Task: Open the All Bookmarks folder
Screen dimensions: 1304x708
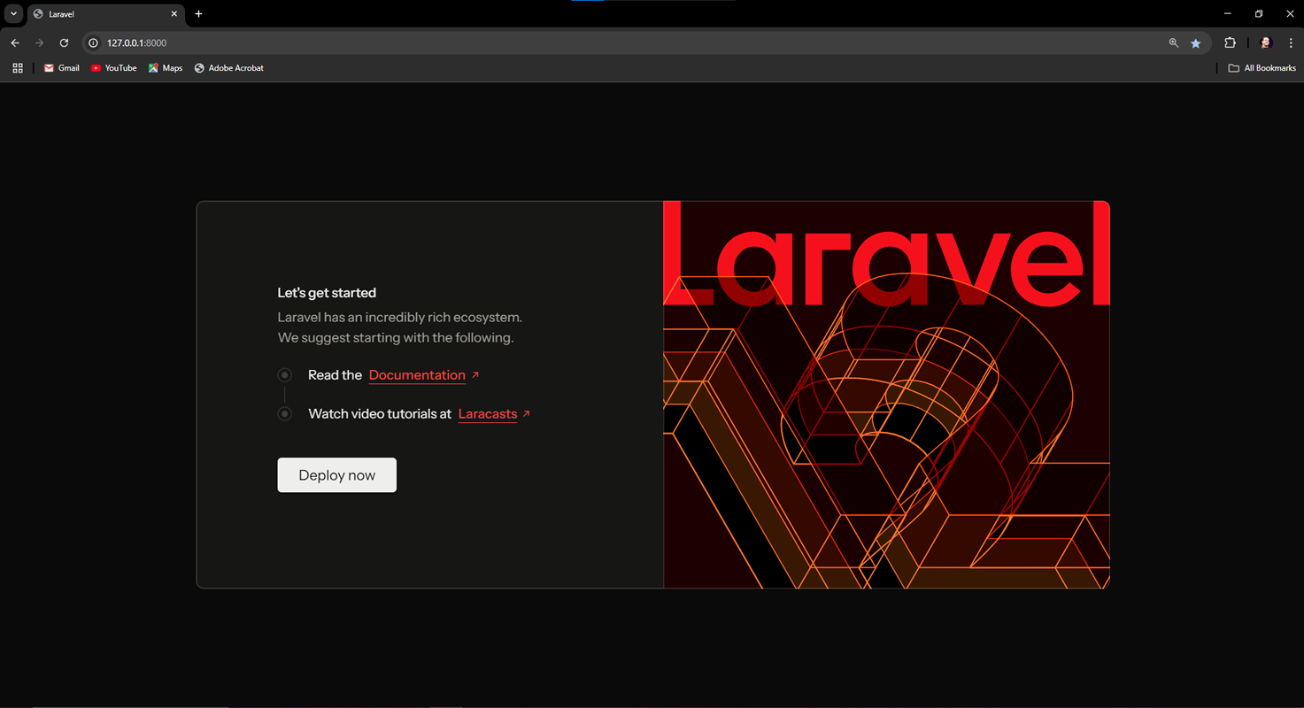Action: pos(1262,68)
